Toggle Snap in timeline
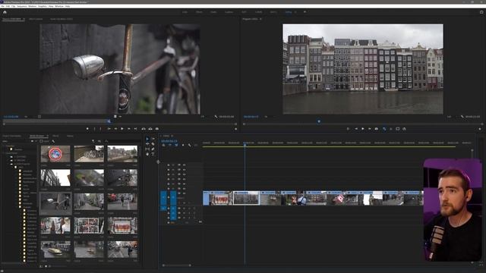The image size is (486, 273). (170, 145)
